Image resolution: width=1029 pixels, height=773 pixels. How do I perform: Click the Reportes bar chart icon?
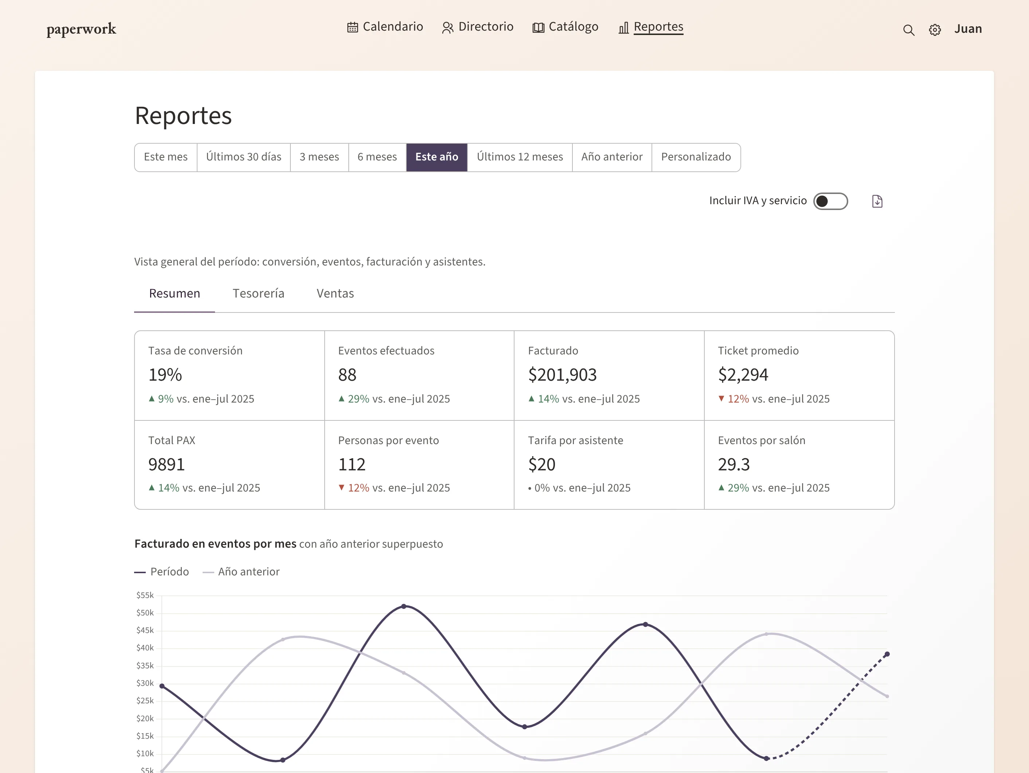(623, 27)
